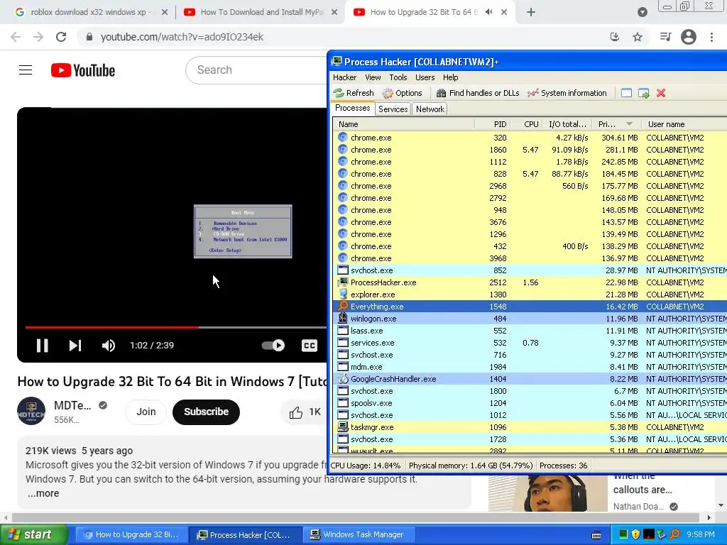Like the video (1K)
The height and width of the screenshot is (545, 727).
[x=305, y=412]
